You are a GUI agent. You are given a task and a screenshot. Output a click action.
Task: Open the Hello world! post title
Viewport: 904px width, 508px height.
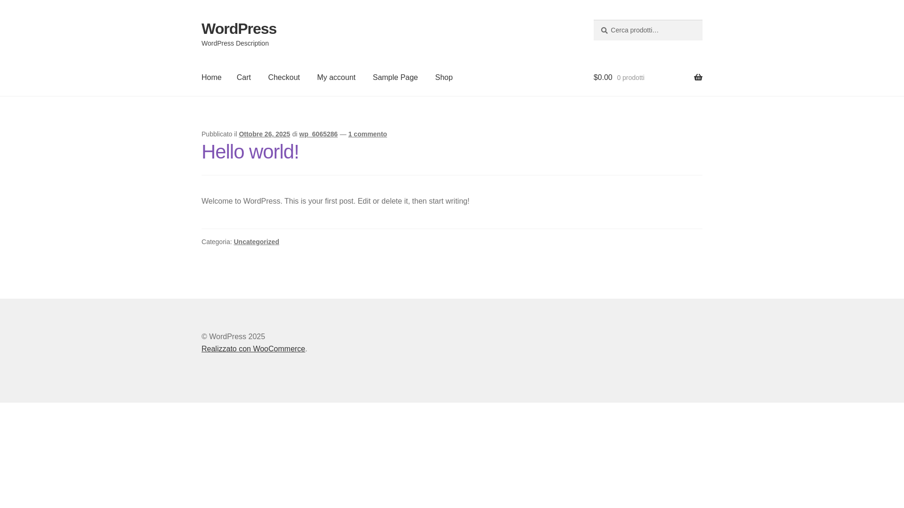(x=250, y=152)
